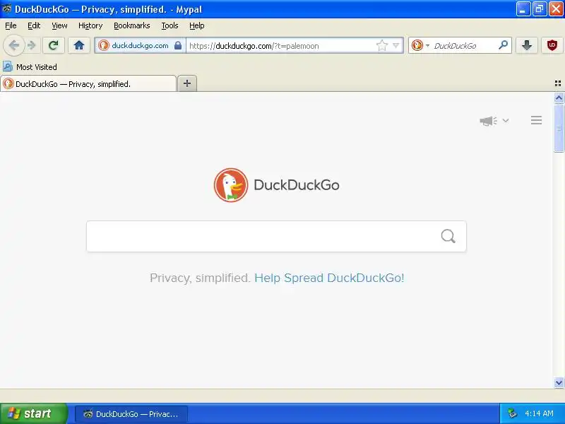Click the DuckDuckGo duck logo
565x424 pixels.
point(231,185)
